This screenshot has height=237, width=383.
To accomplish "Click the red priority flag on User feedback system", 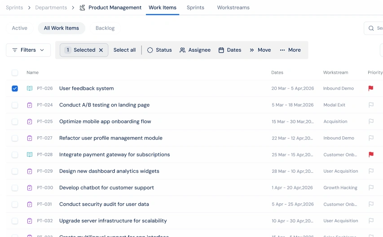I will 371,88.
